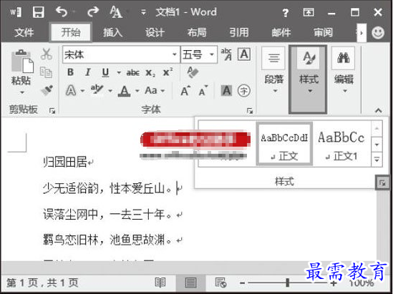Viewport: 393px width, 294px height.
Task: Zoom out with the minus button
Action: pos(242,283)
